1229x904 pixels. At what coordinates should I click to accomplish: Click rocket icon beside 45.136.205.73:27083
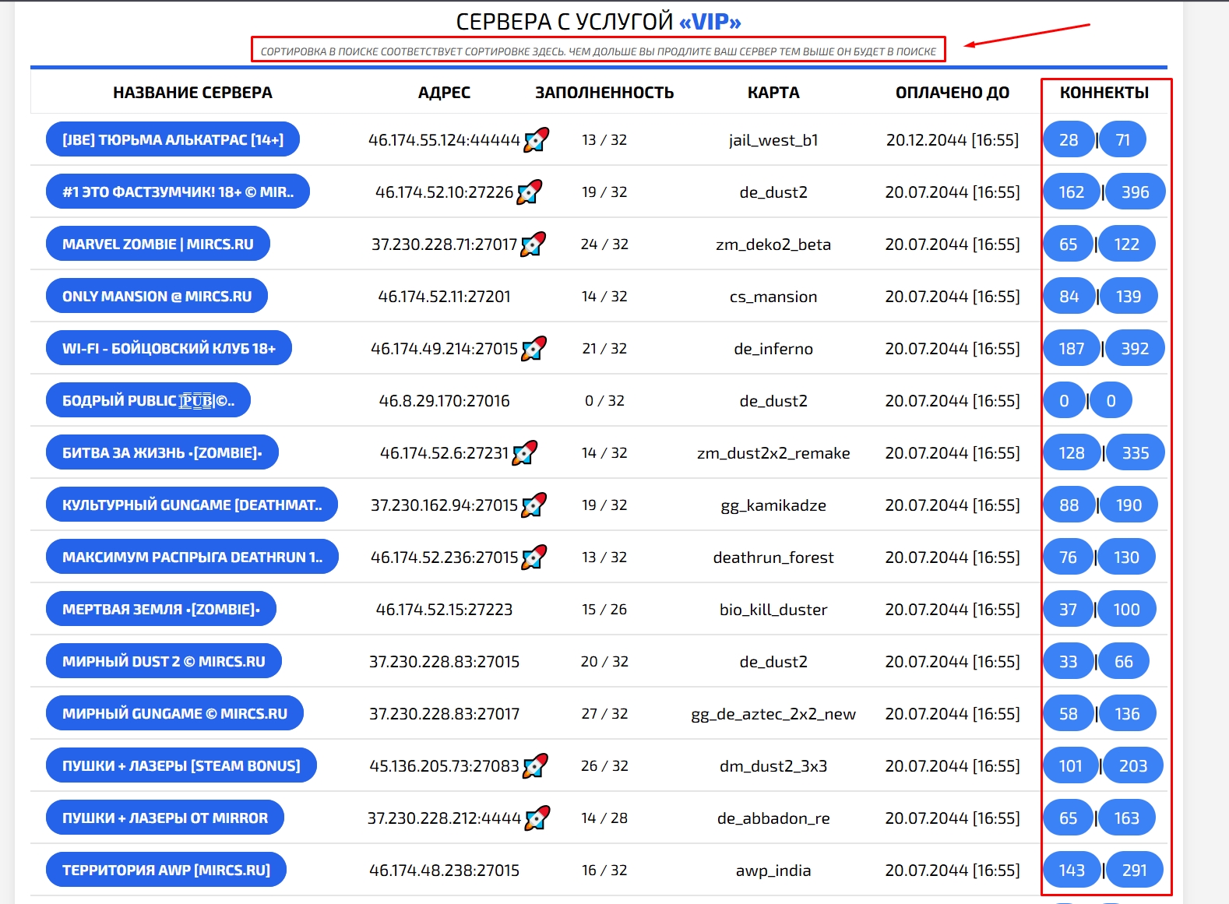536,765
